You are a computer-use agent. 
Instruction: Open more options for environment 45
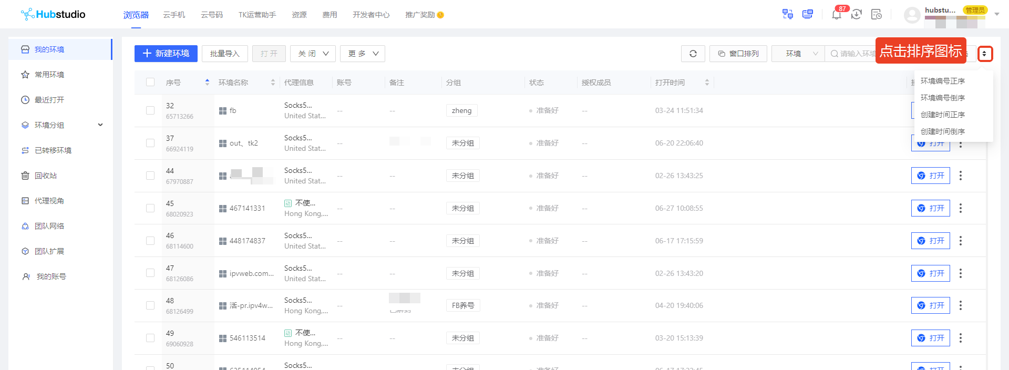click(x=961, y=208)
